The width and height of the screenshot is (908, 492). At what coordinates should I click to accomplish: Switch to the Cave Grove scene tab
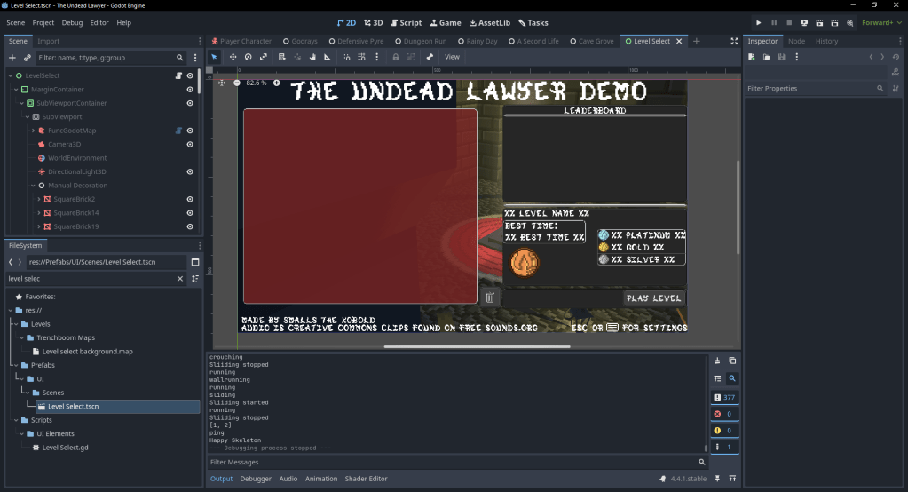pos(591,41)
